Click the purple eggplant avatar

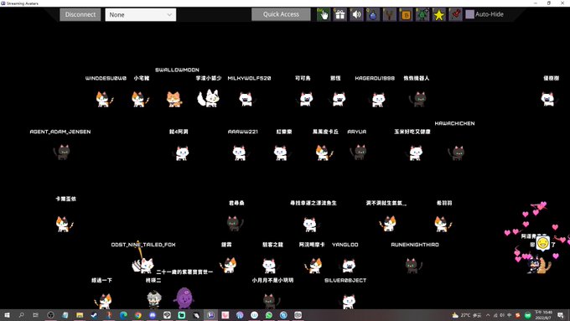[184, 298]
